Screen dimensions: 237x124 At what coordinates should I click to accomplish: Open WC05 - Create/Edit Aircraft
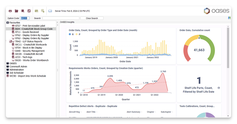(29, 54)
